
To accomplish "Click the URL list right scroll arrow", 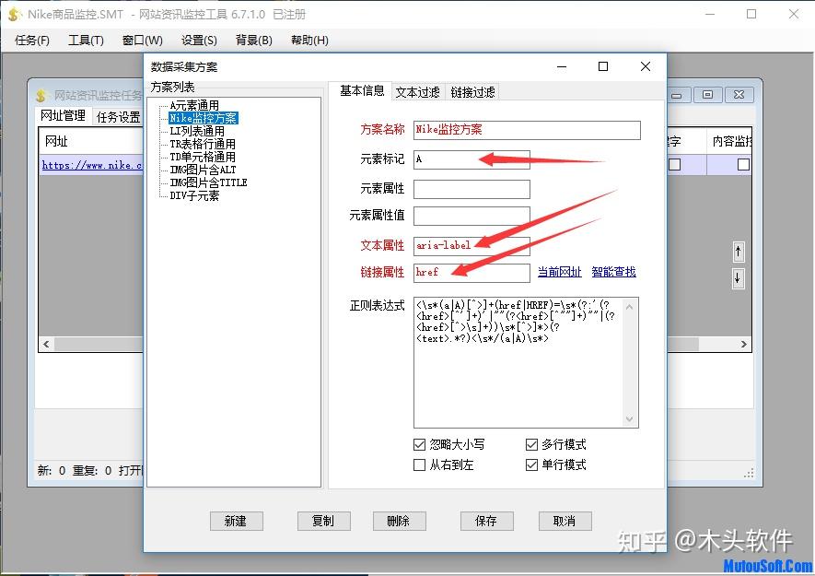I will click(x=744, y=344).
